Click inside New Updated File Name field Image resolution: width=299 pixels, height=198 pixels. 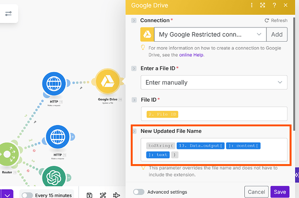click(x=214, y=150)
